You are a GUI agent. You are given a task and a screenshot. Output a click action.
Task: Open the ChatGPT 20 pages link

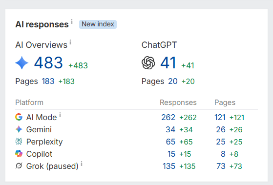(173, 82)
